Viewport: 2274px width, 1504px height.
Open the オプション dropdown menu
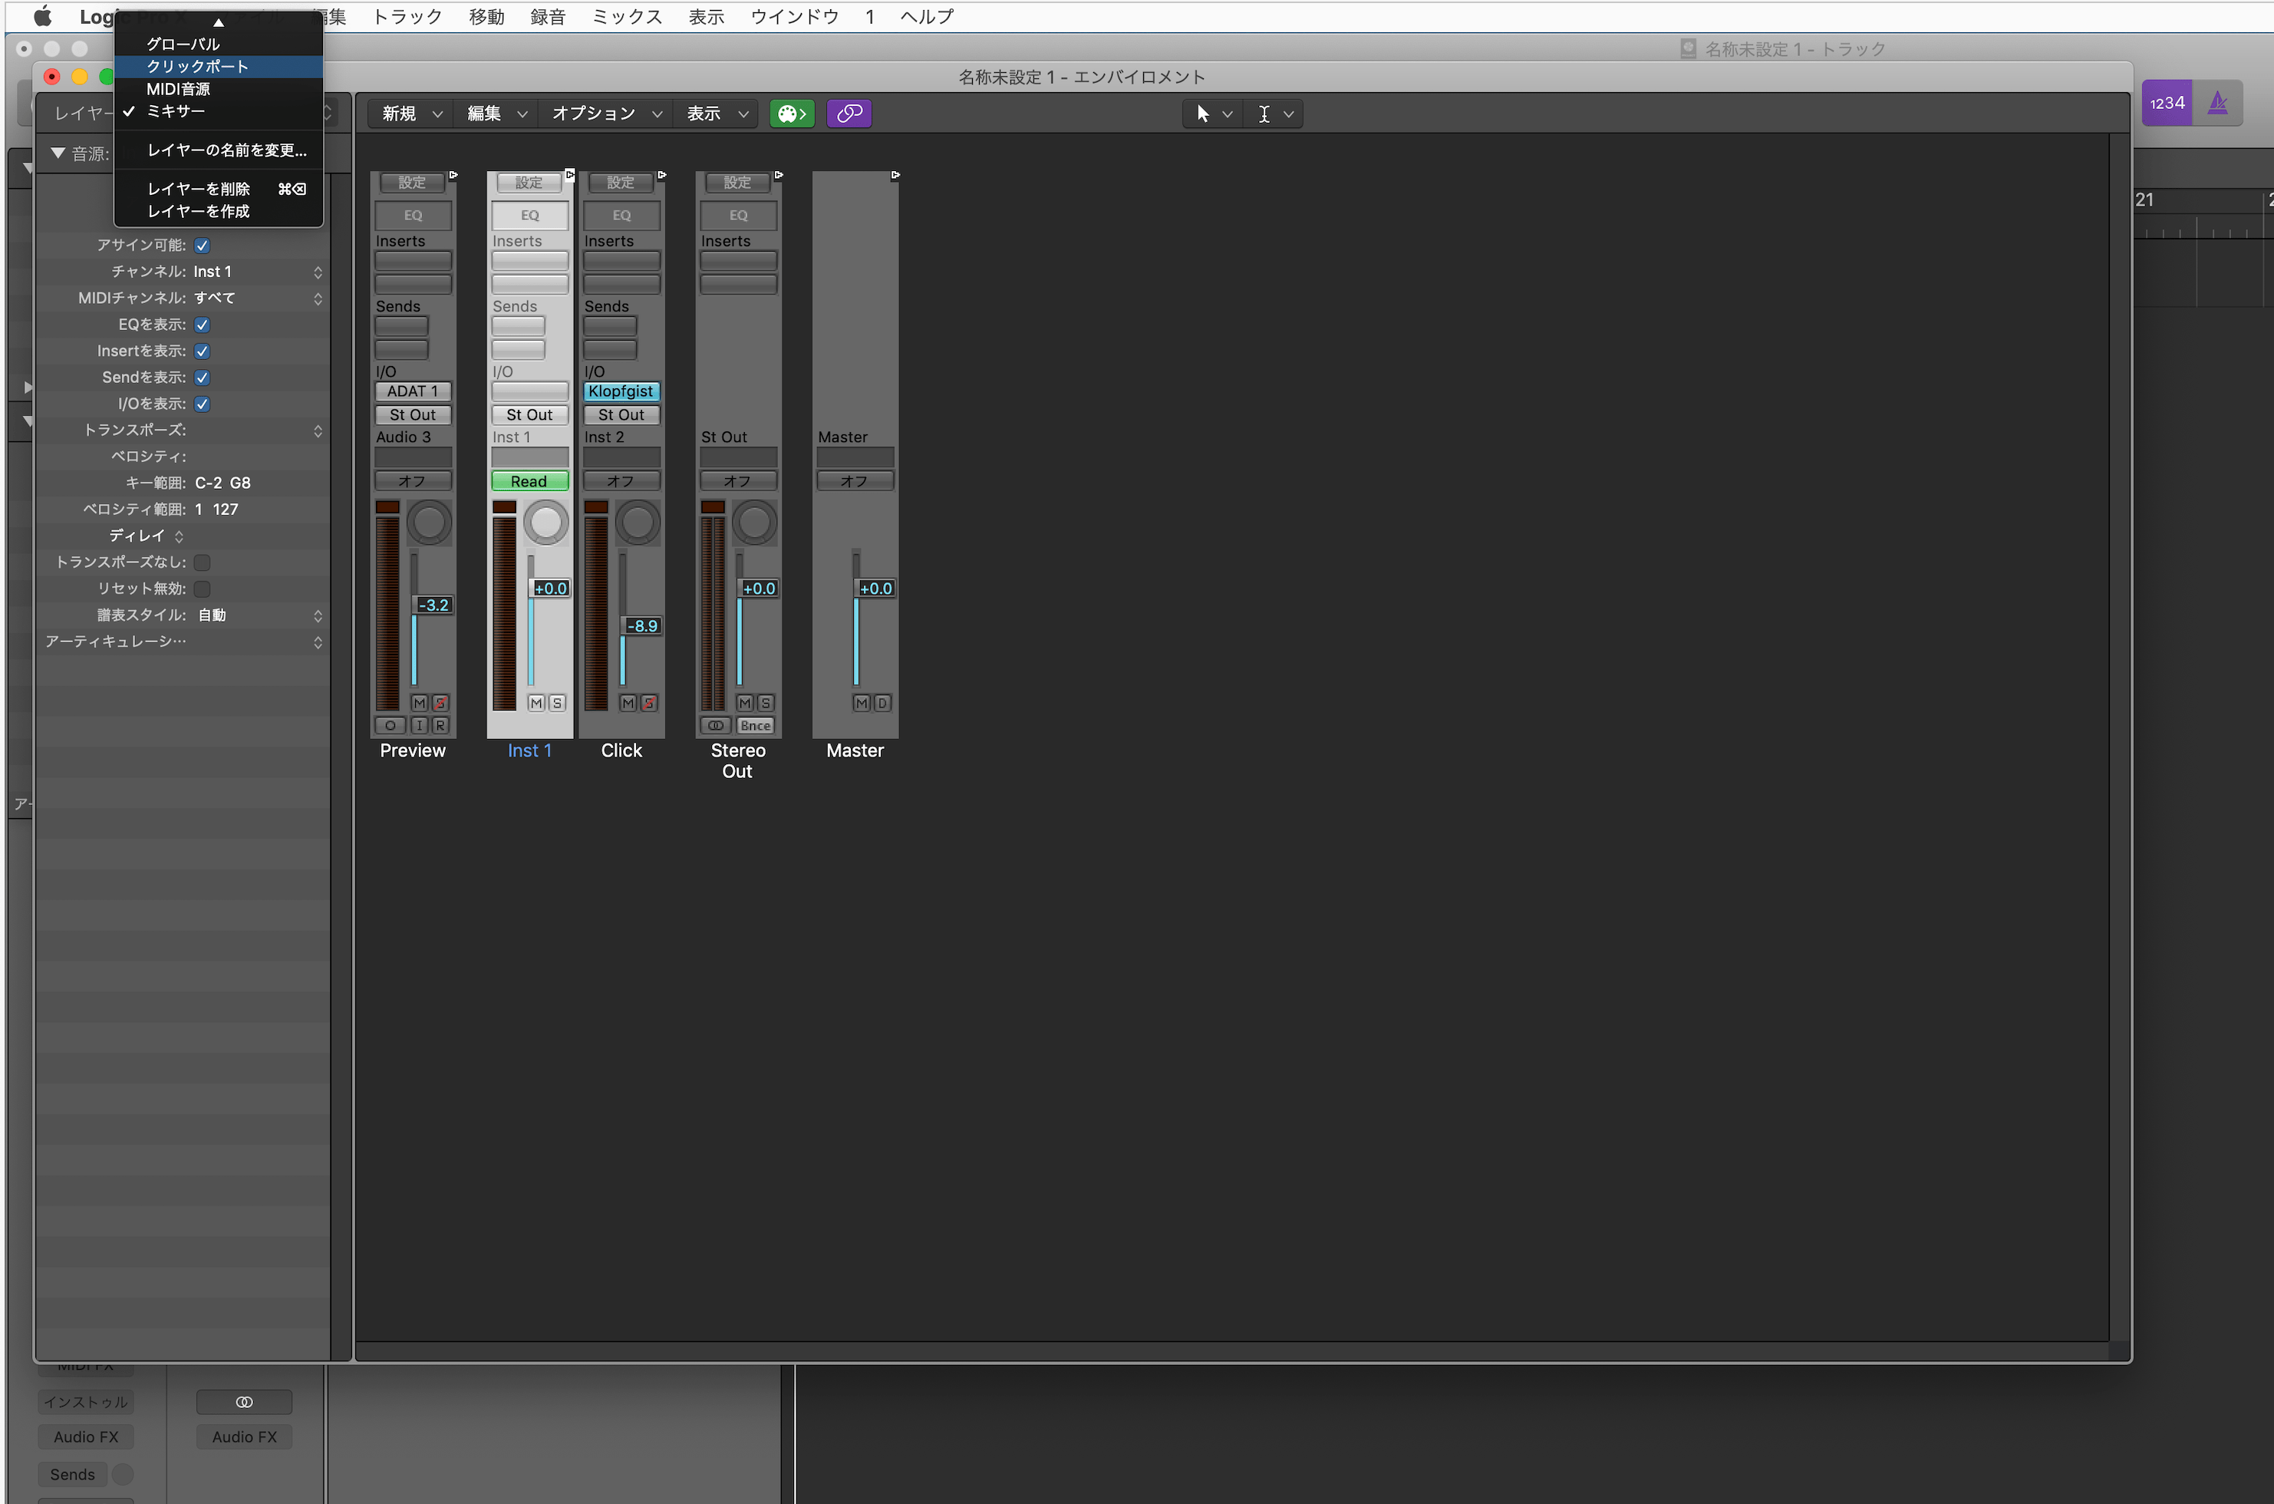(607, 114)
